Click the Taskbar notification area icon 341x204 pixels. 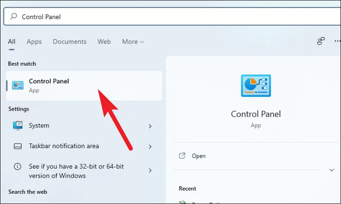[x=17, y=146]
